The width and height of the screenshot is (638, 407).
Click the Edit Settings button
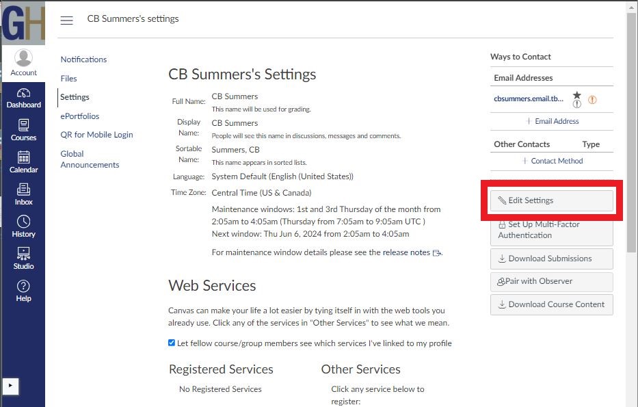point(551,200)
